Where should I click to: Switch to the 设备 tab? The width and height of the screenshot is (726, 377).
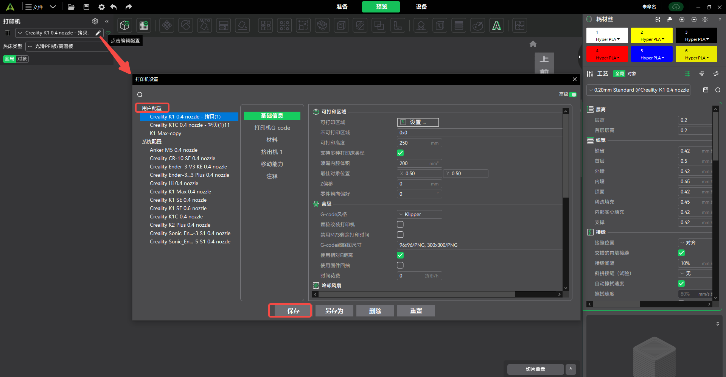click(421, 7)
